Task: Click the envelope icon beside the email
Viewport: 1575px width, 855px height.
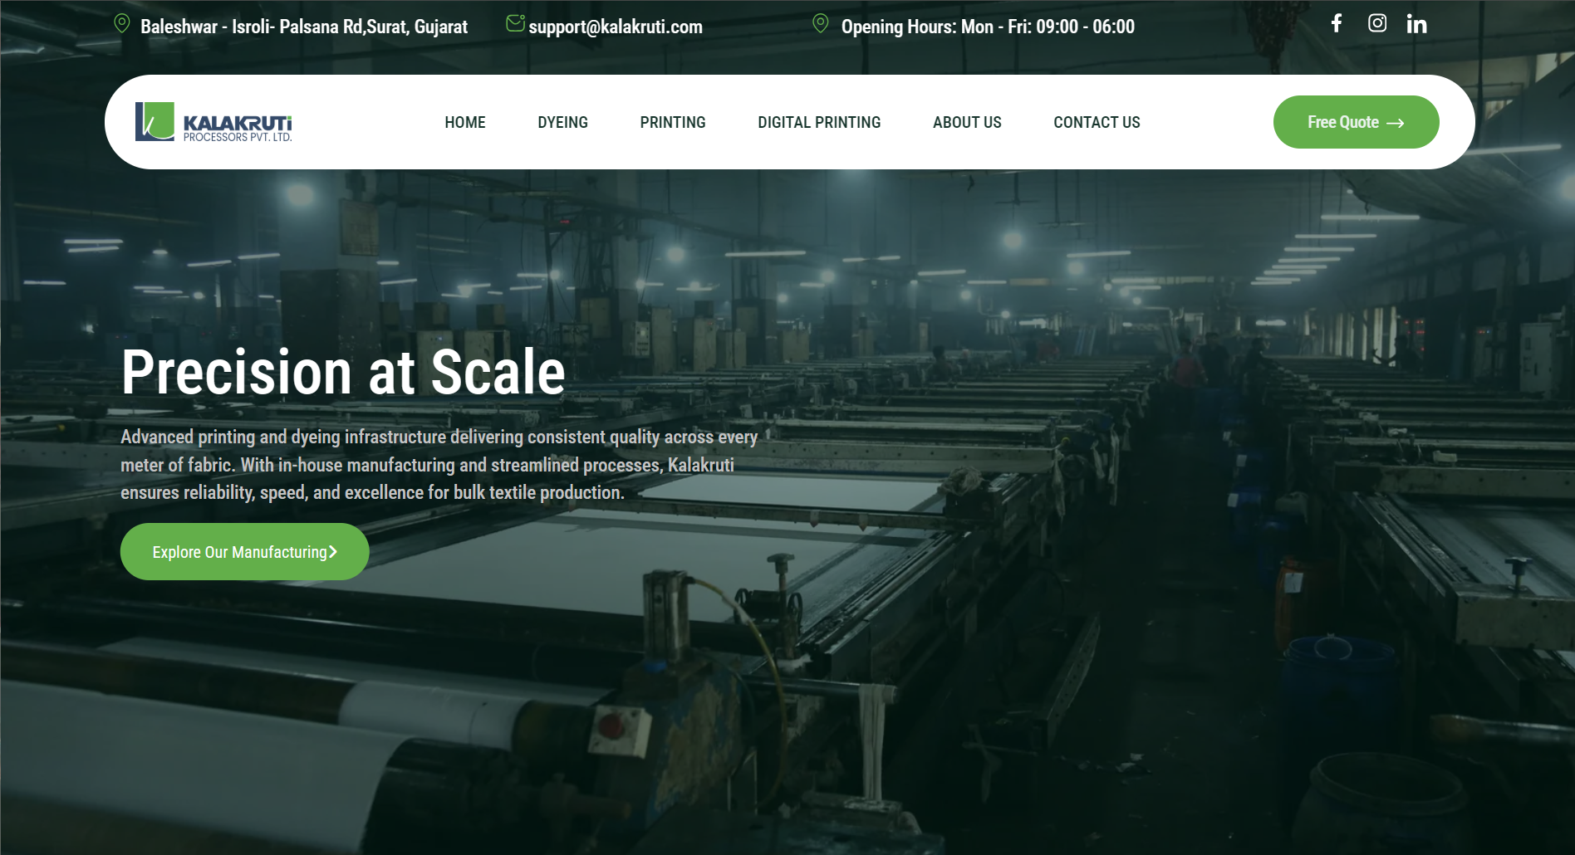Action: coord(515,23)
